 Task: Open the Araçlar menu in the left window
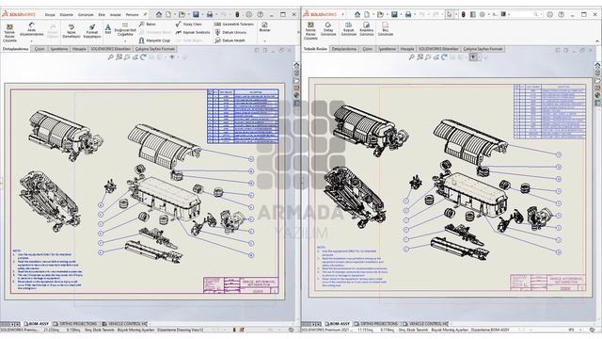pyautogui.click(x=116, y=15)
